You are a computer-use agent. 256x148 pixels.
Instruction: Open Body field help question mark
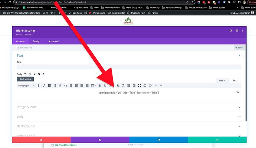pyautogui.click(x=25, y=74)
